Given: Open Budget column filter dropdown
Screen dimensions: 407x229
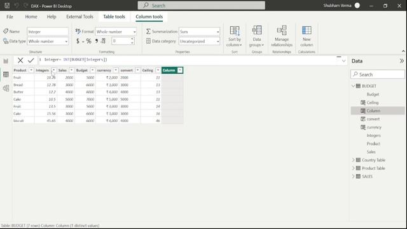Looking at the screenshot, I should click(x=92, y=70).
